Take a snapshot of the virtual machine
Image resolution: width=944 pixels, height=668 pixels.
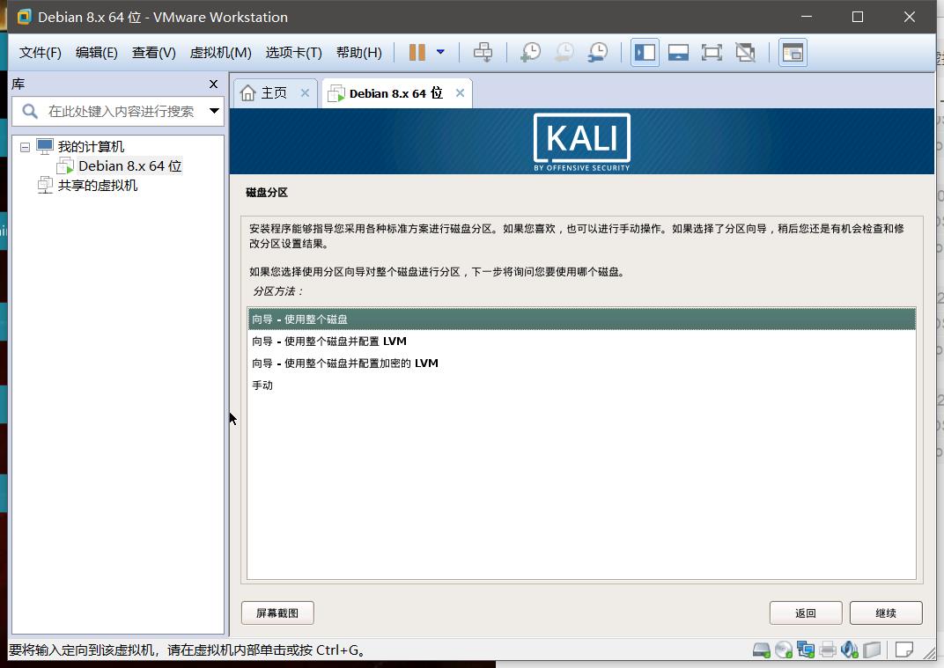530,52
